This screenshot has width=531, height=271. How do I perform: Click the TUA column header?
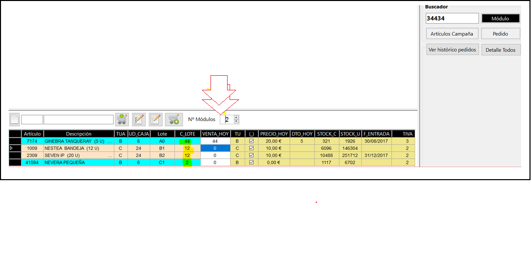[x=120, y=133]
